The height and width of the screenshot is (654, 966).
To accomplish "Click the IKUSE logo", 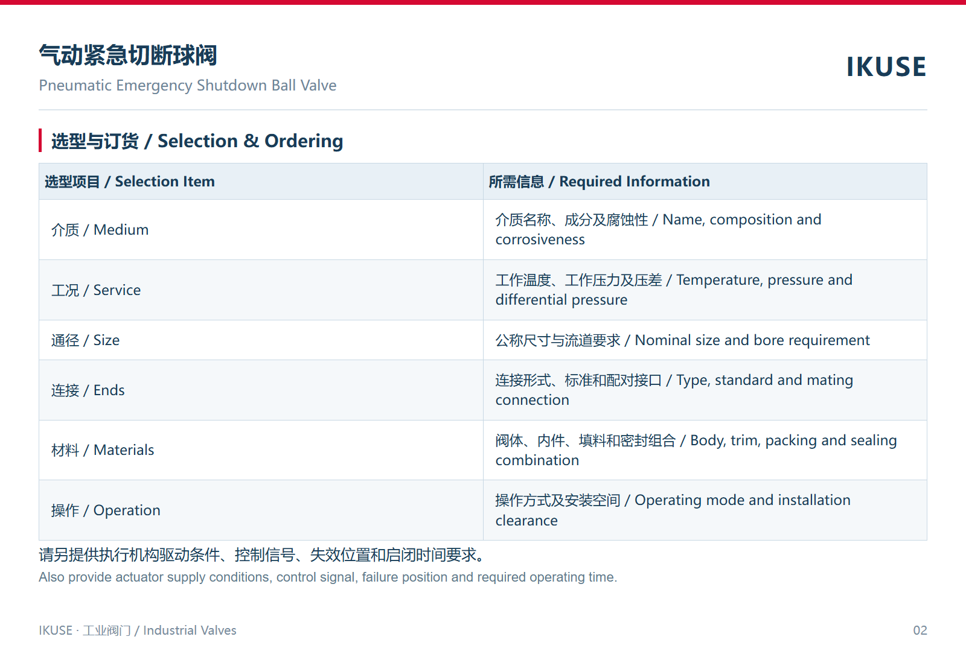I will [886, 67].
